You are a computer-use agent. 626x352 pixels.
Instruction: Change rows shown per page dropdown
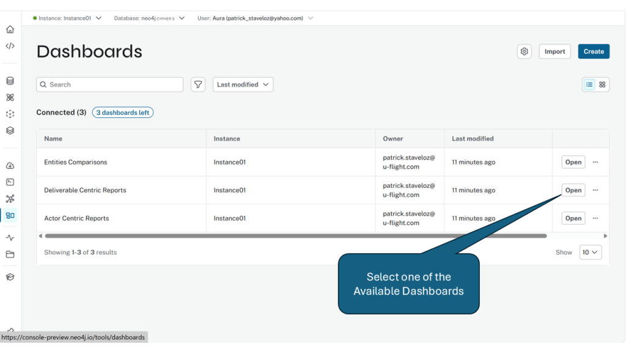point(590,252)
